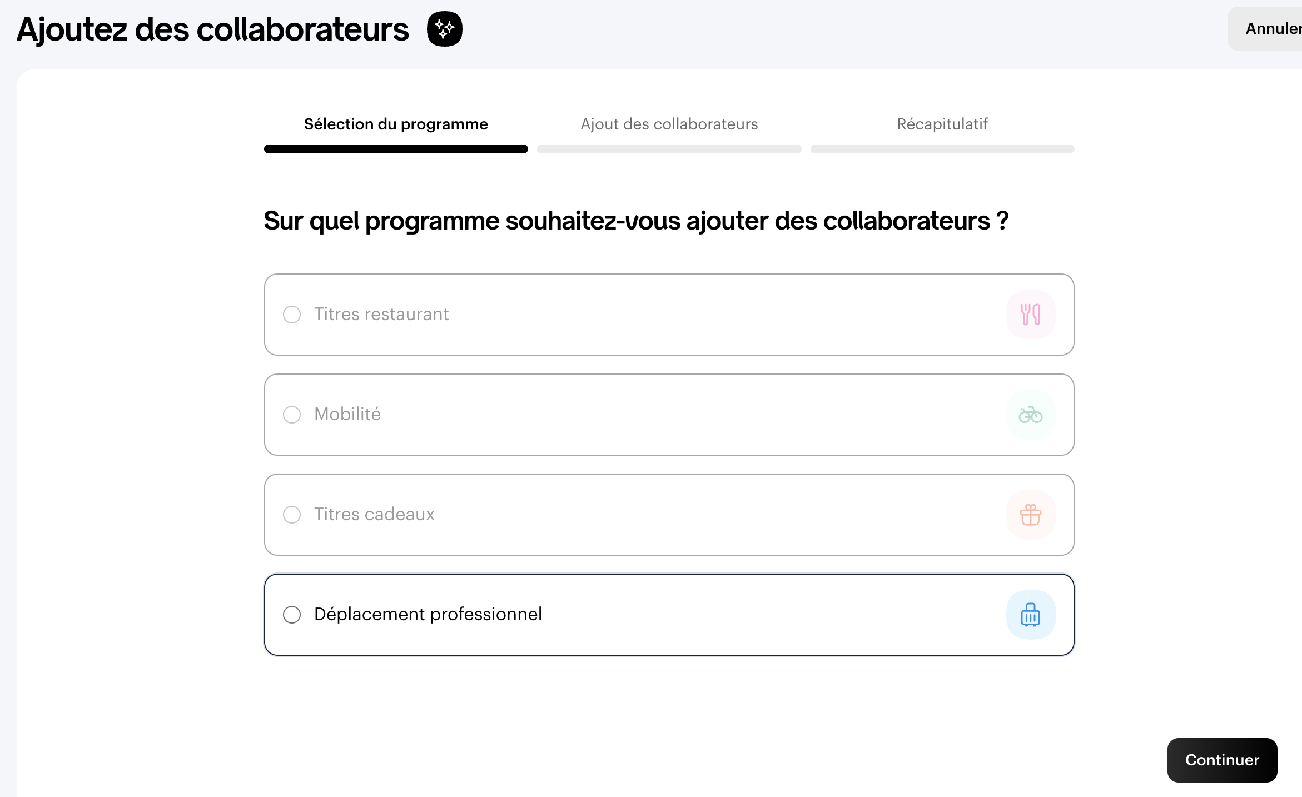Click the Titres cadeaux label text
Screen dimensions: 1302x797
pyautogui.click(x=374, y=515)
